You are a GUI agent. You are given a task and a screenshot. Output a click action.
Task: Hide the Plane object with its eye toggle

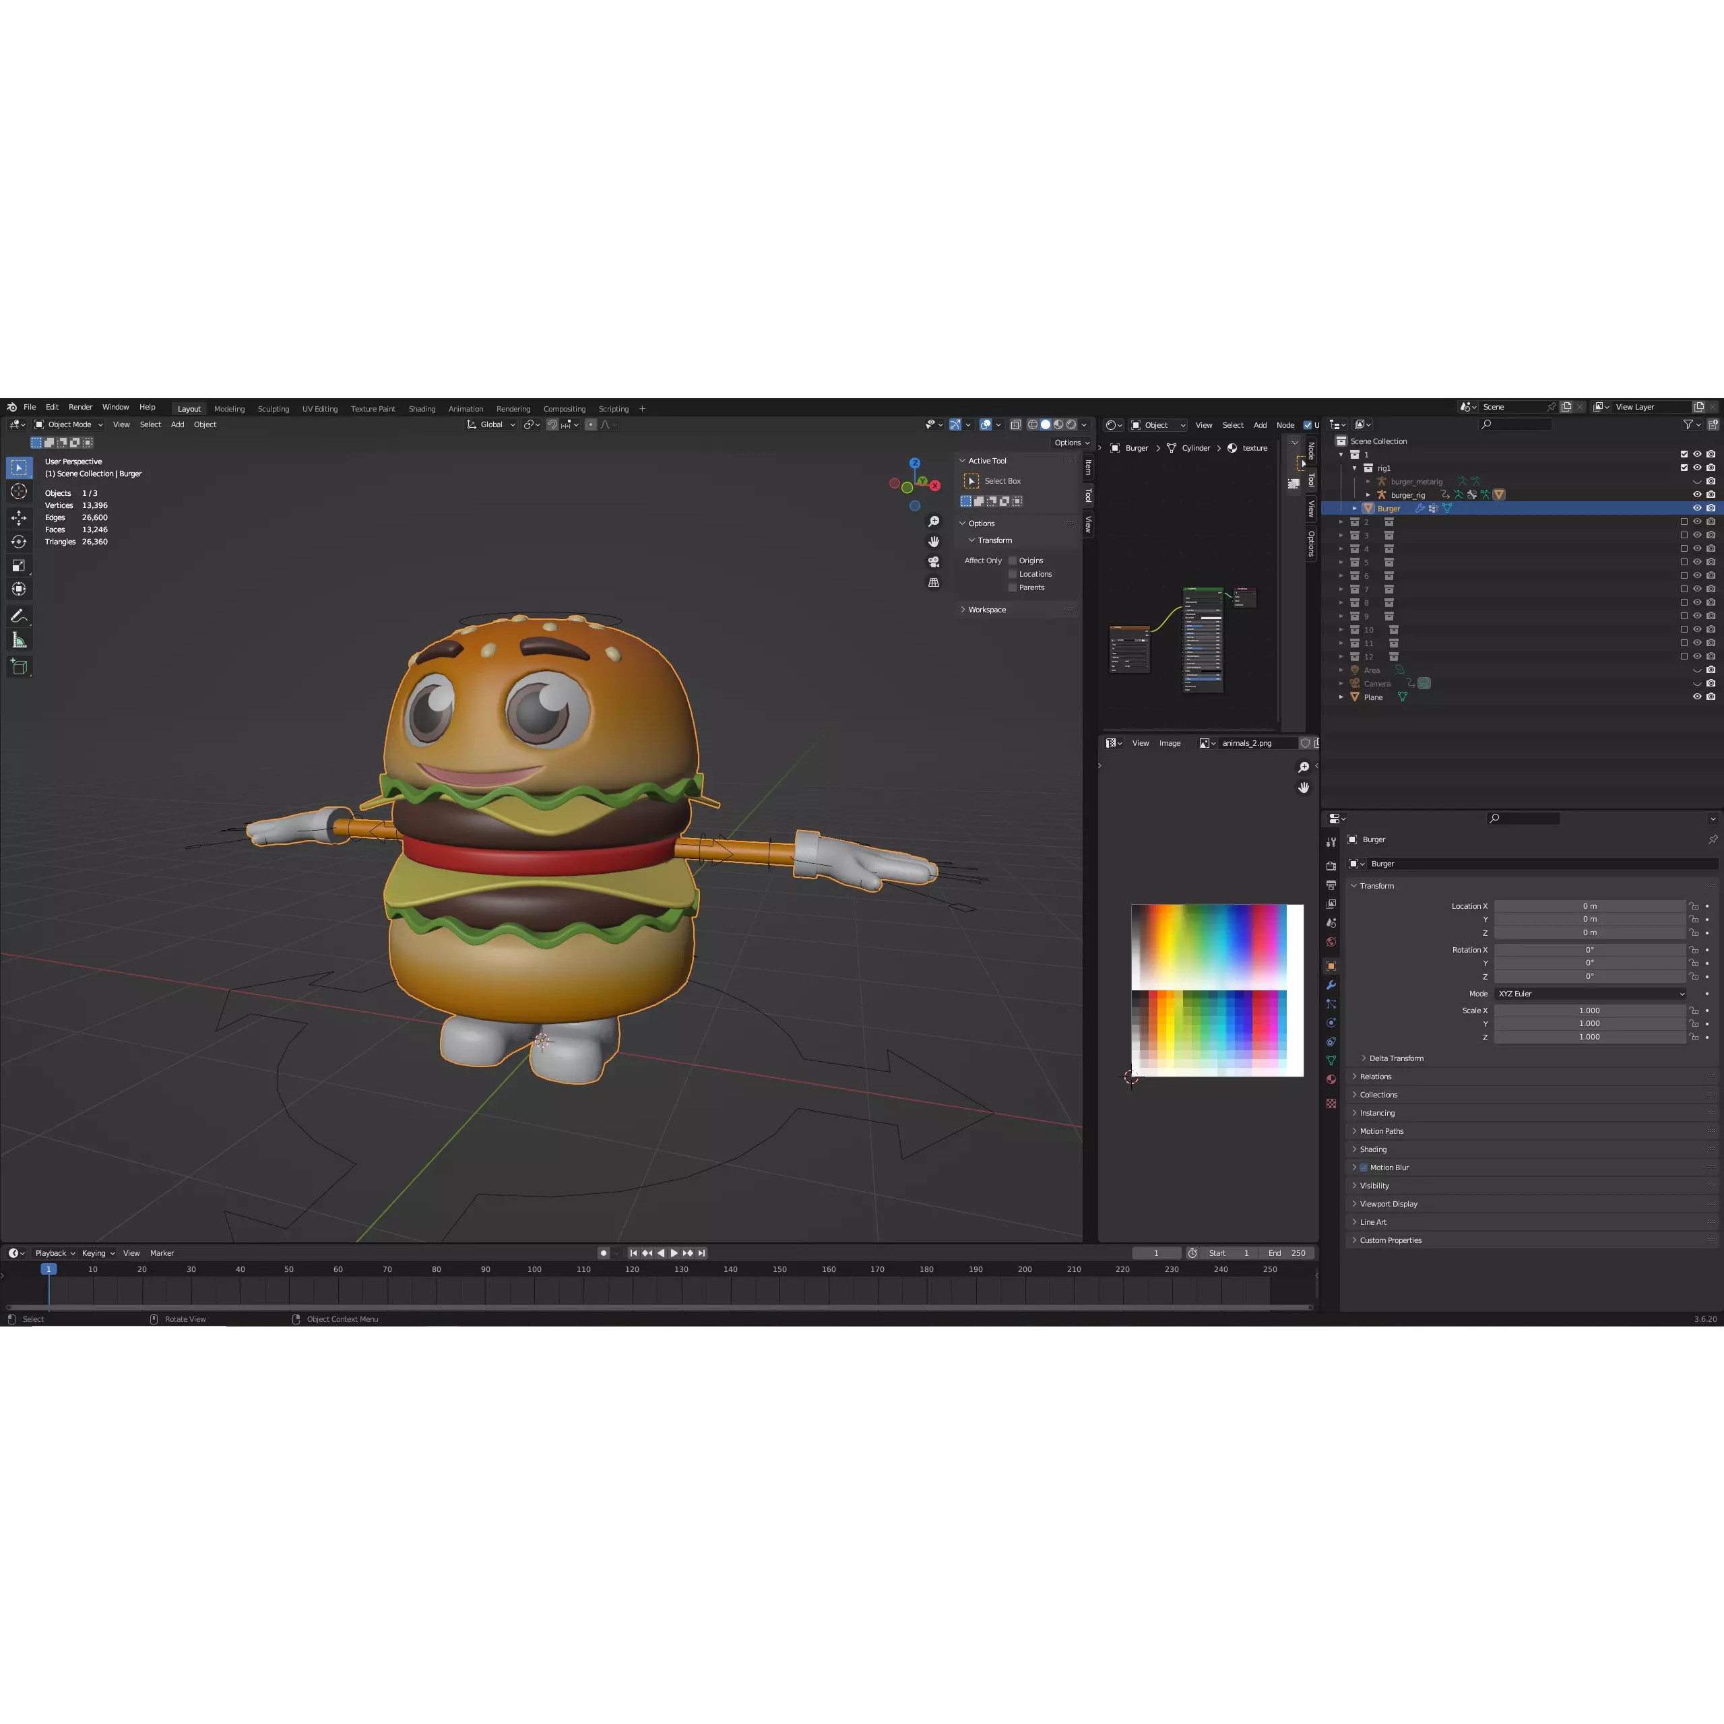coord(1697,697)
